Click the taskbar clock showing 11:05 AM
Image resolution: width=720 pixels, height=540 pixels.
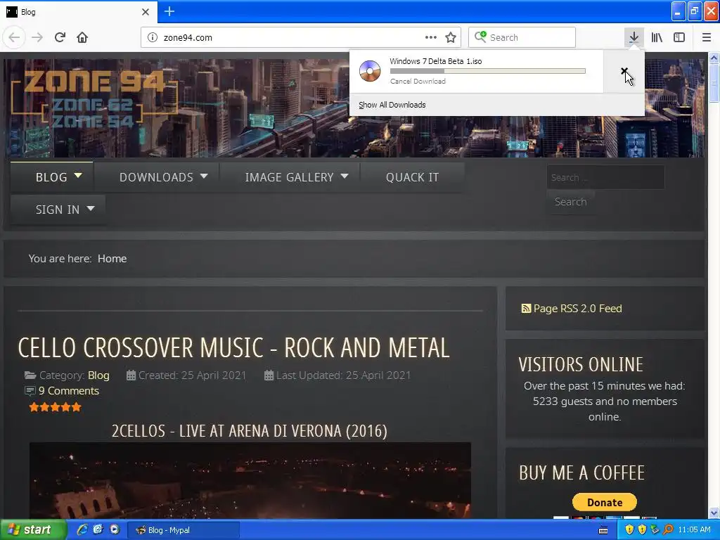click(694, 530)
